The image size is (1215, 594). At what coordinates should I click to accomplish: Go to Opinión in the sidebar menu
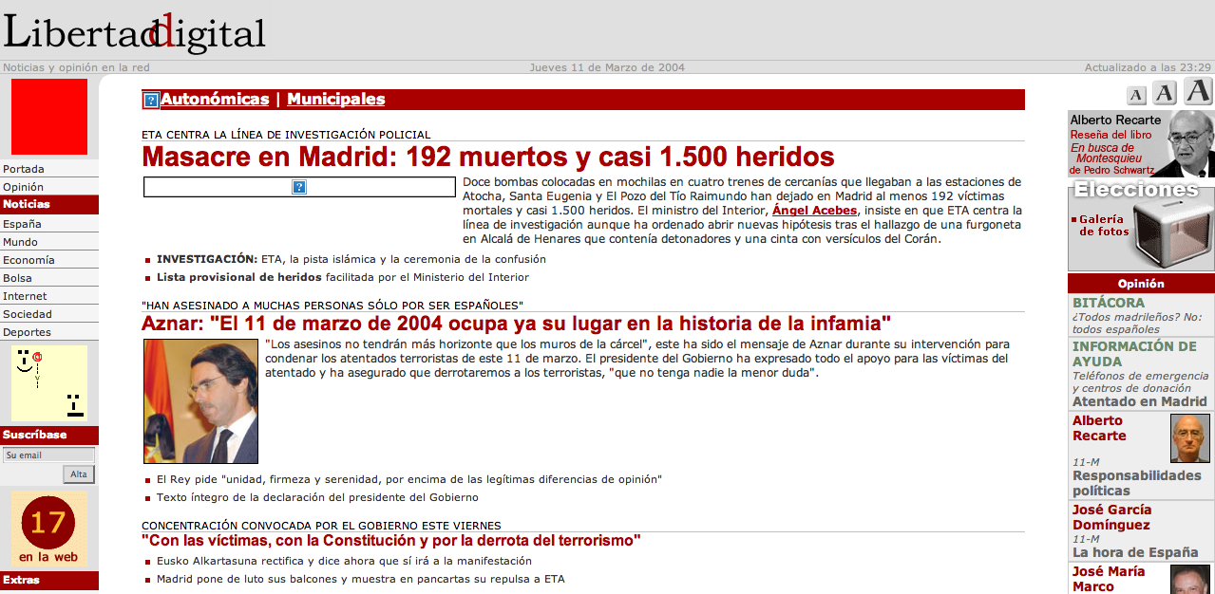click(24, 187)
